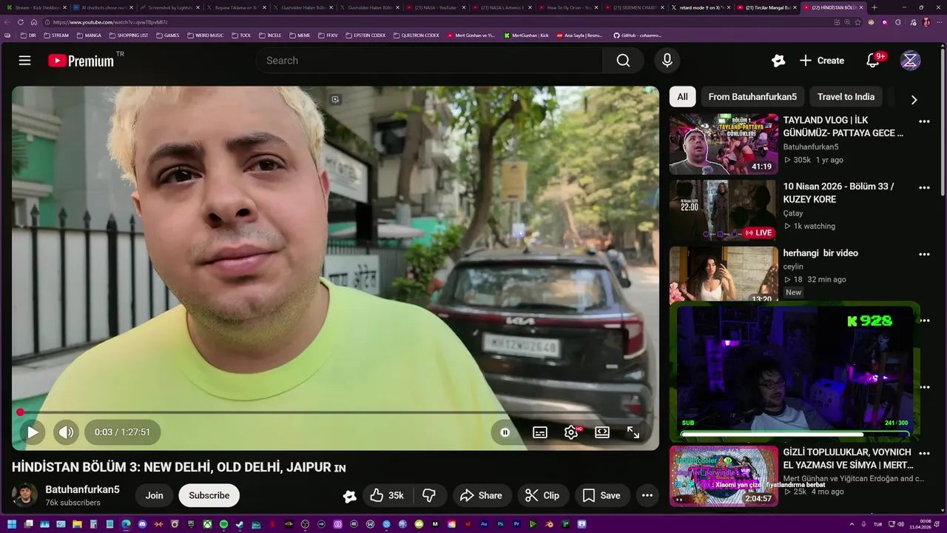This screenshot has height=533, width=947.
Task: Share the video
Action: (x=481, y=495)
